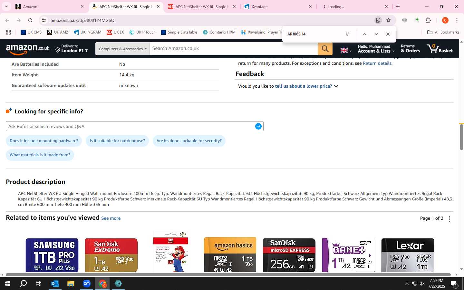
Task: Open Comtanix HRM bookmark
Action: point(219,32)
